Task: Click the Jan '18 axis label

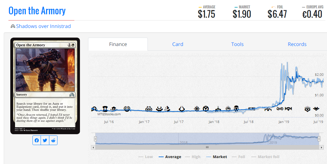Action: [x=214, y=122]
